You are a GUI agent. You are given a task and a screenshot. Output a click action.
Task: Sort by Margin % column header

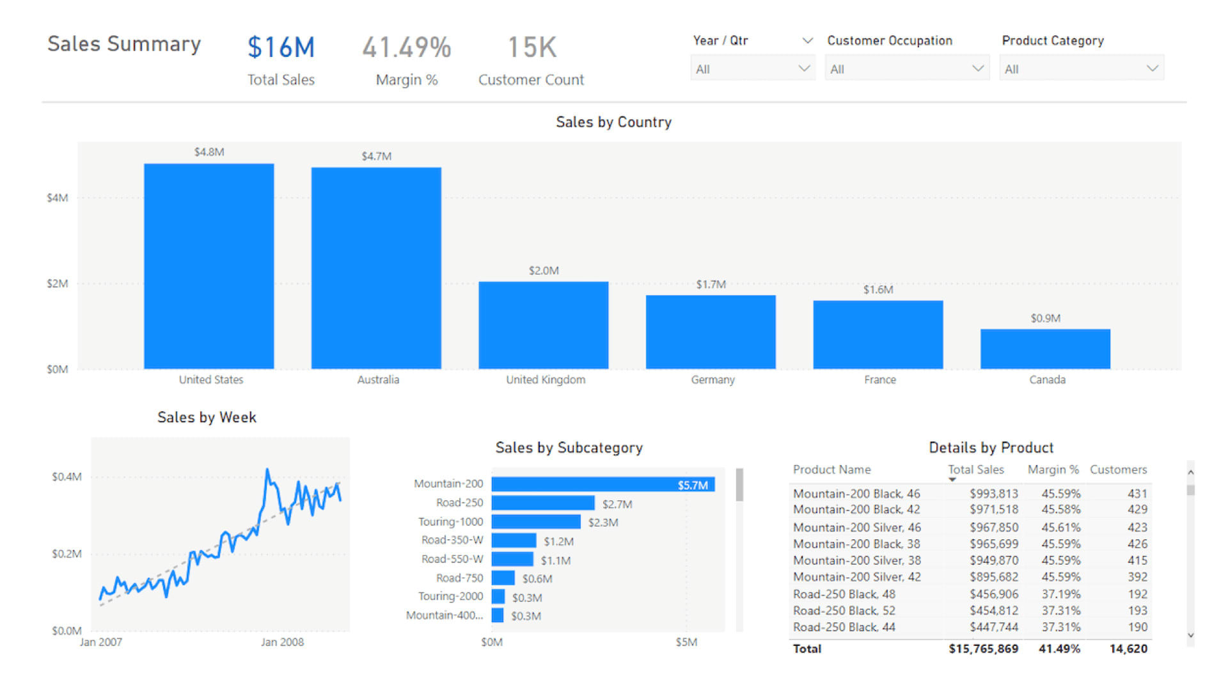point(1053,470)
